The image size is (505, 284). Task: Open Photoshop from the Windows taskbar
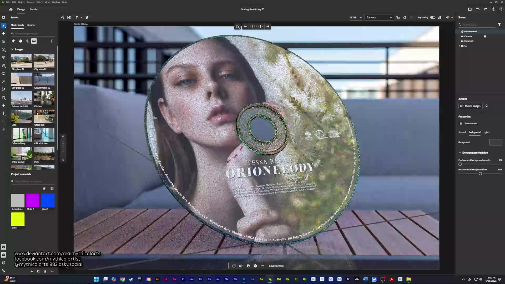(244, 279)
